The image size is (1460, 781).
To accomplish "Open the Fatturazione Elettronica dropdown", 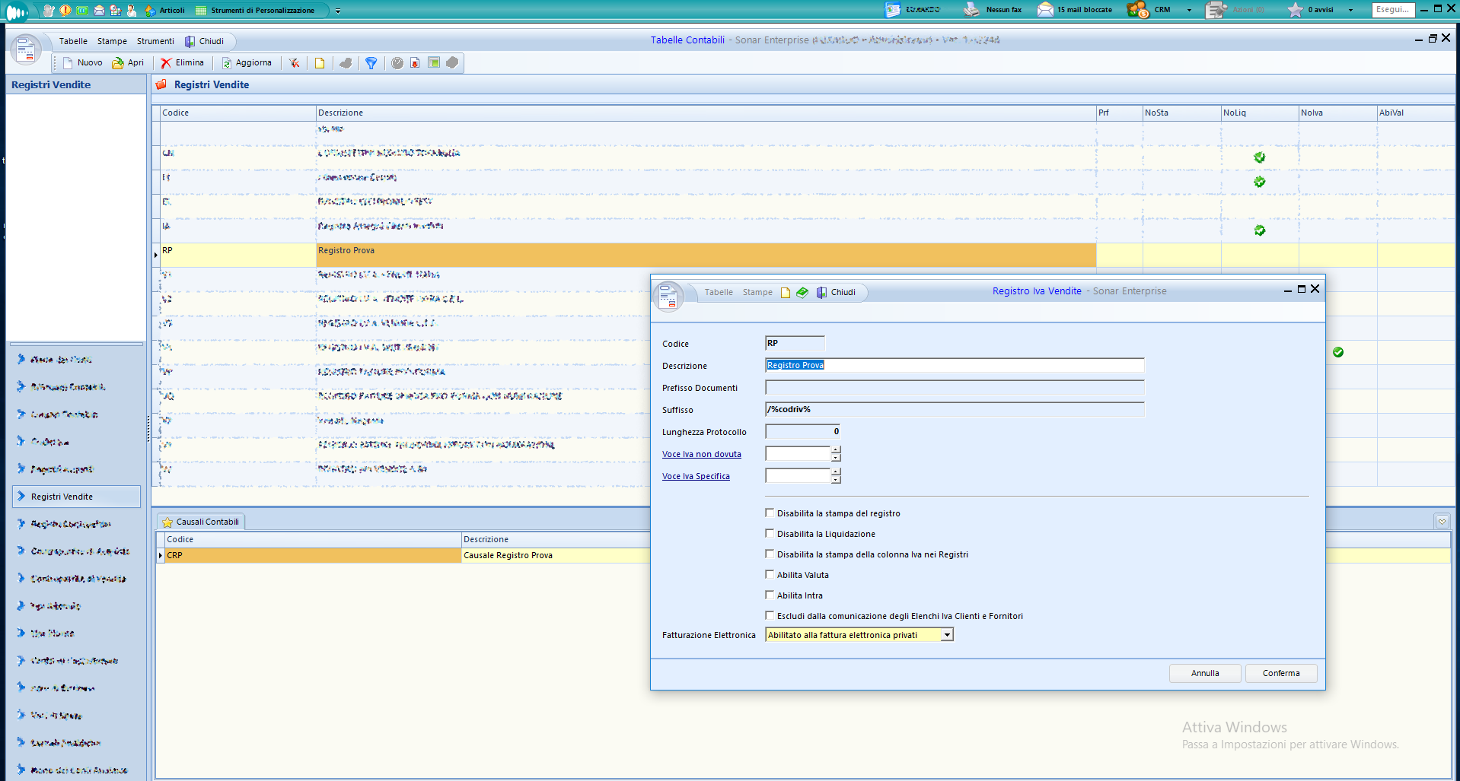I will tap(947, 635).
